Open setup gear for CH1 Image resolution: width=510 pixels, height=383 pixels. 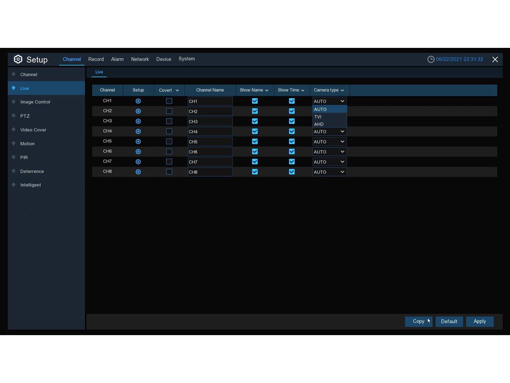(138, 101)
